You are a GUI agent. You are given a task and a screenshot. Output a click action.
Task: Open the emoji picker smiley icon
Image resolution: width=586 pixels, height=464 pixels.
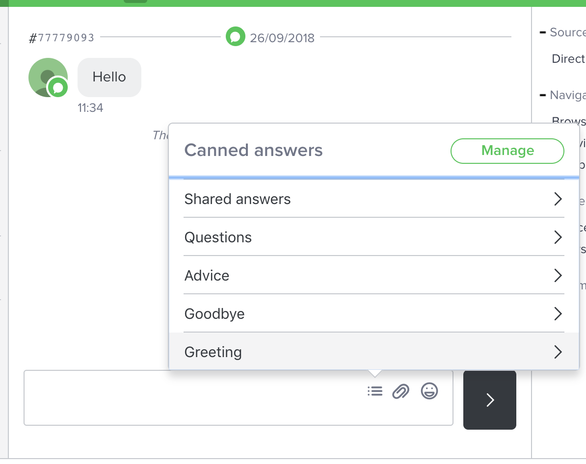(x=429, y=391)
